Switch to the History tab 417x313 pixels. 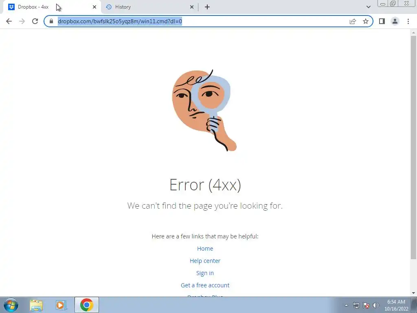click(x=149, y=7)
